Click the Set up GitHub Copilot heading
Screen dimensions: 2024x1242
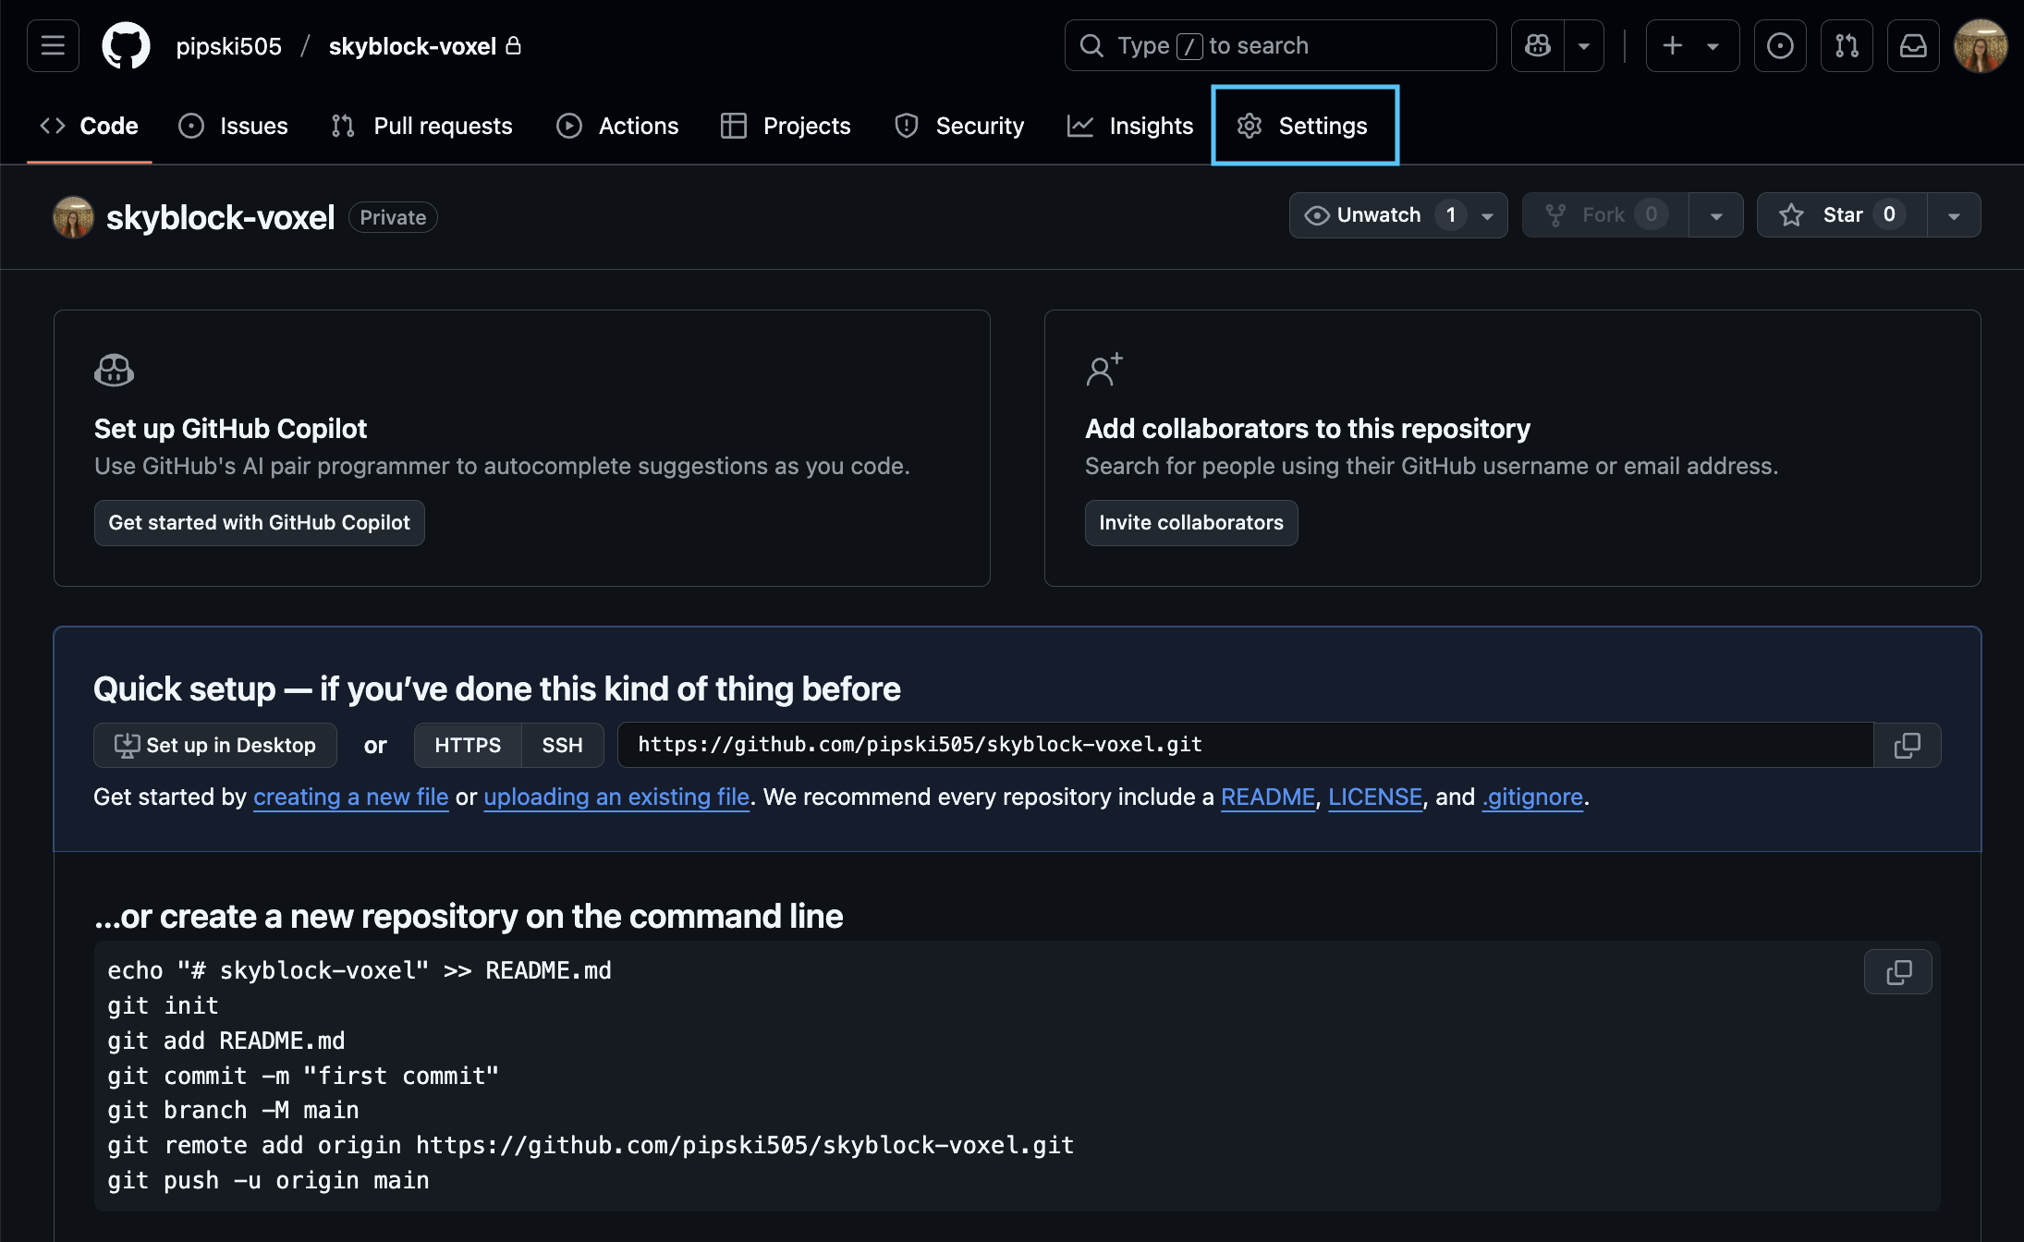point(230,429)
